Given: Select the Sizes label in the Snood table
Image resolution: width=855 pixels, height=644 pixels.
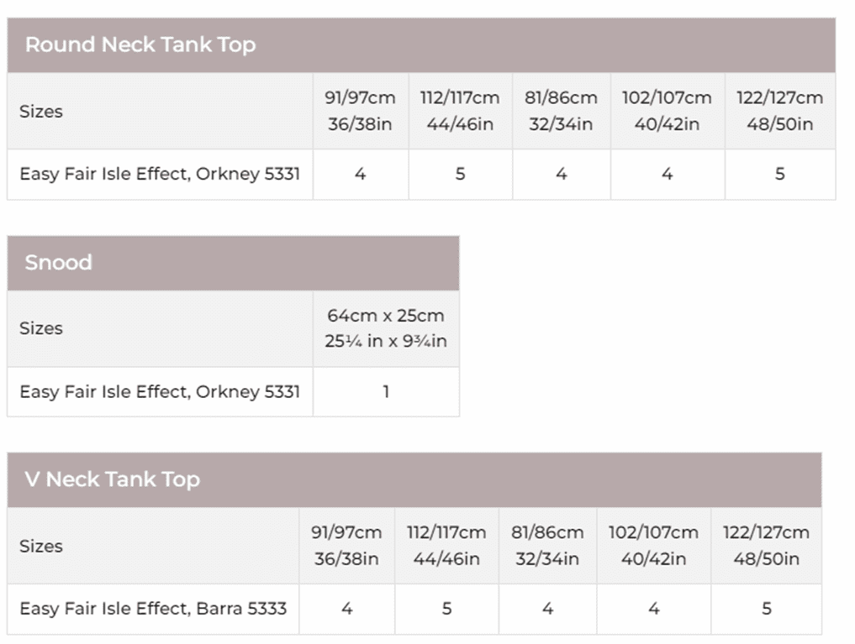Looking at the screenshot, I should point(41,328).
